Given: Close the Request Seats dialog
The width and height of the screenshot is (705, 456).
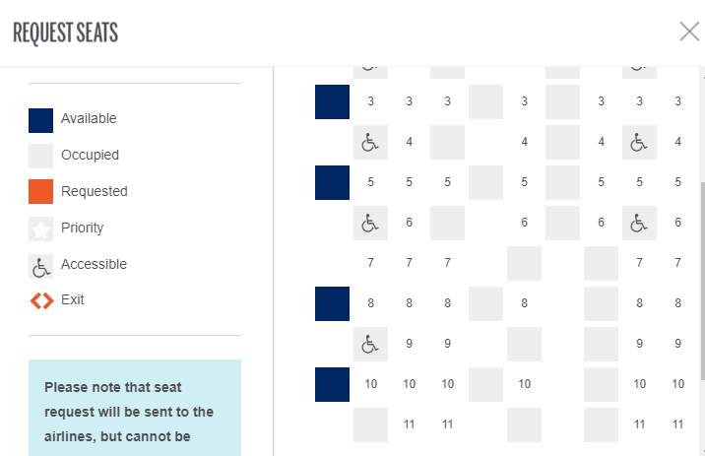Looking at the screenshot, I should tap(689, 32).
